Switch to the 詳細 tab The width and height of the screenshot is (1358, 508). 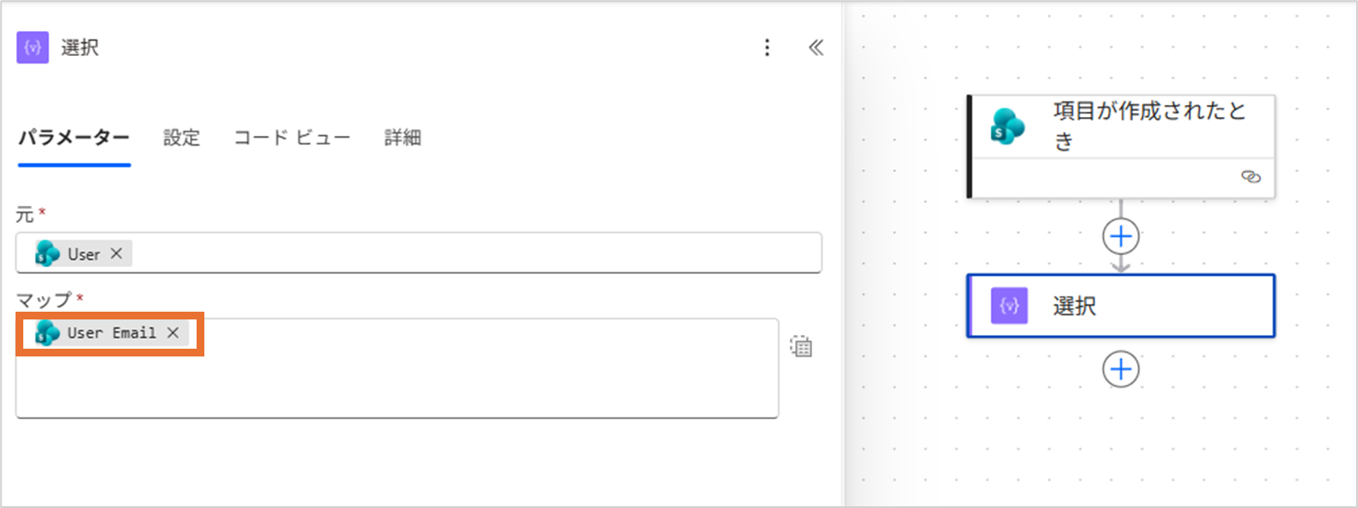402,138
